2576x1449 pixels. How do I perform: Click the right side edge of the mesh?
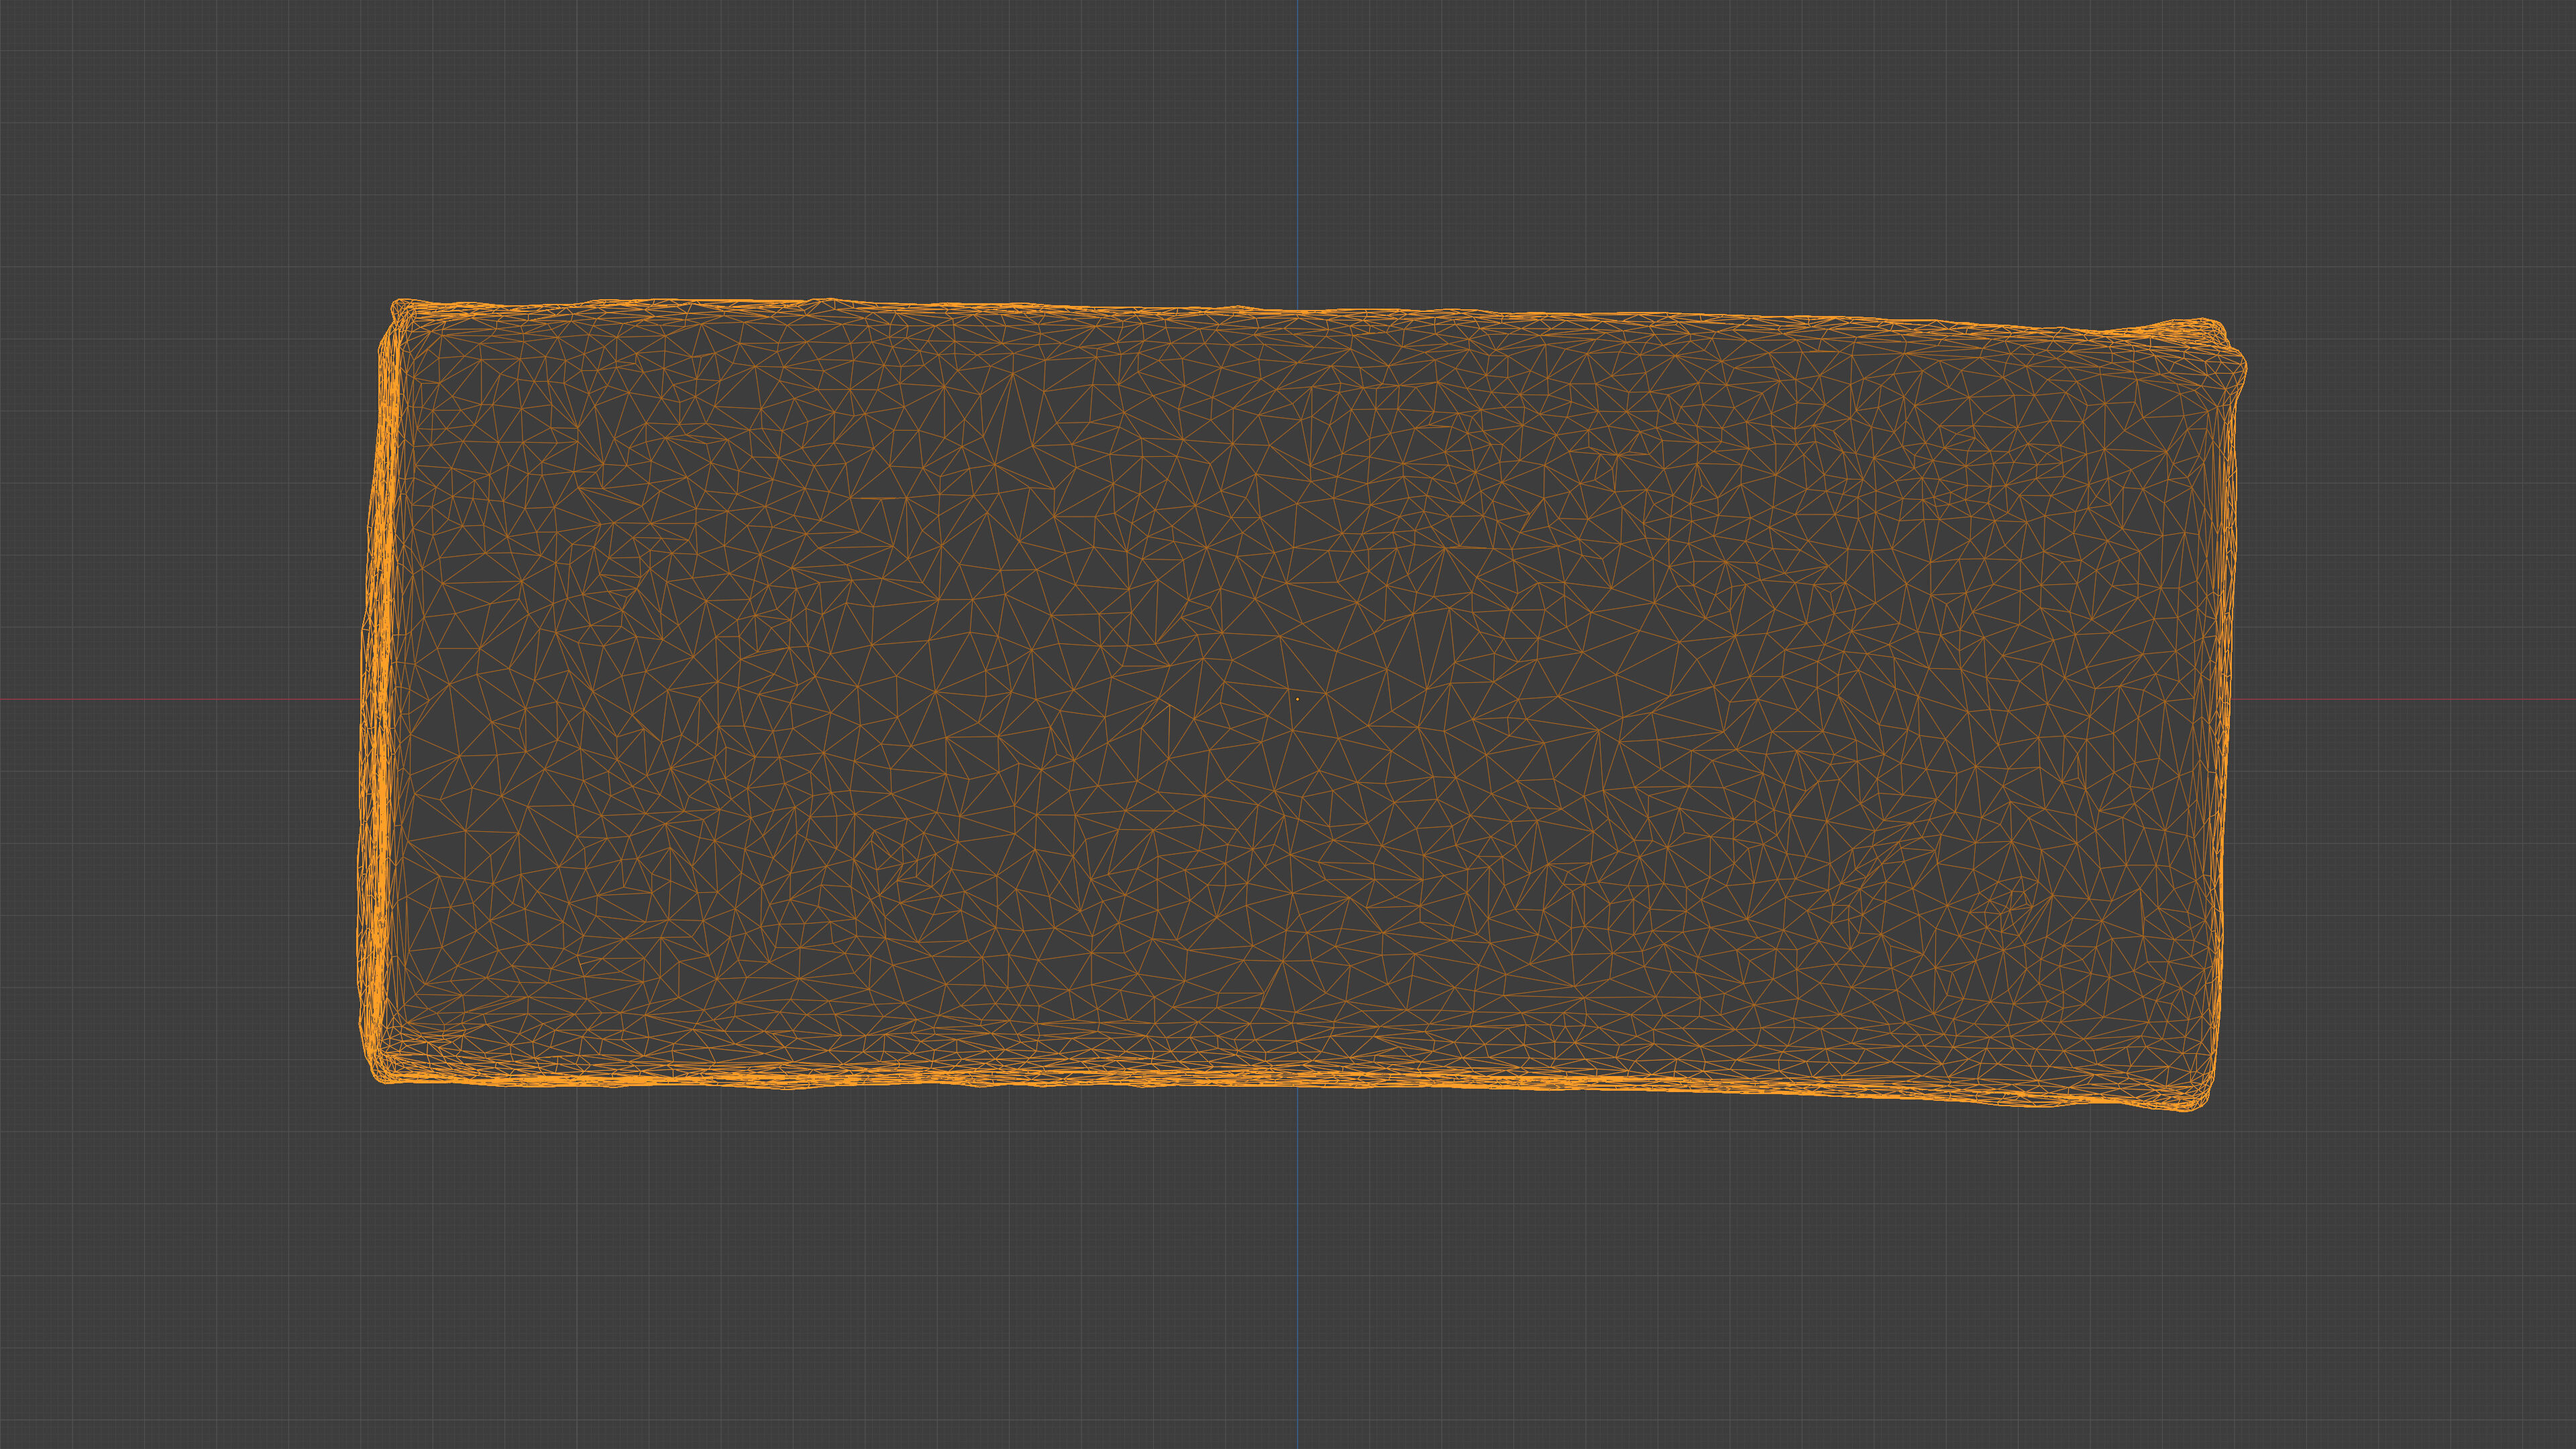click(x=2226, y=700)
